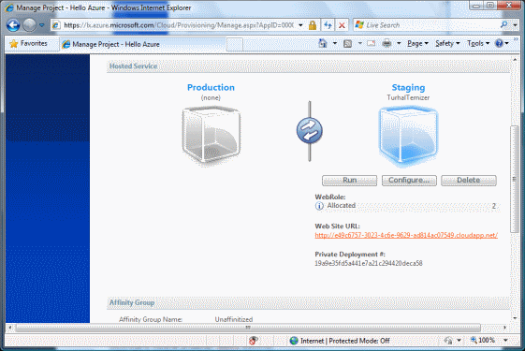Viewport: 525px width, 351px height.
Task: Click the Private Deployment ID text
Action: pyautogui.click(x=369, y=263)
